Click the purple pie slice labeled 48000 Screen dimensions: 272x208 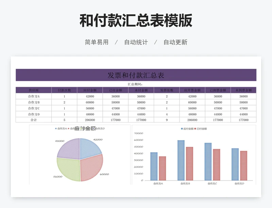(x=70, y=149)
